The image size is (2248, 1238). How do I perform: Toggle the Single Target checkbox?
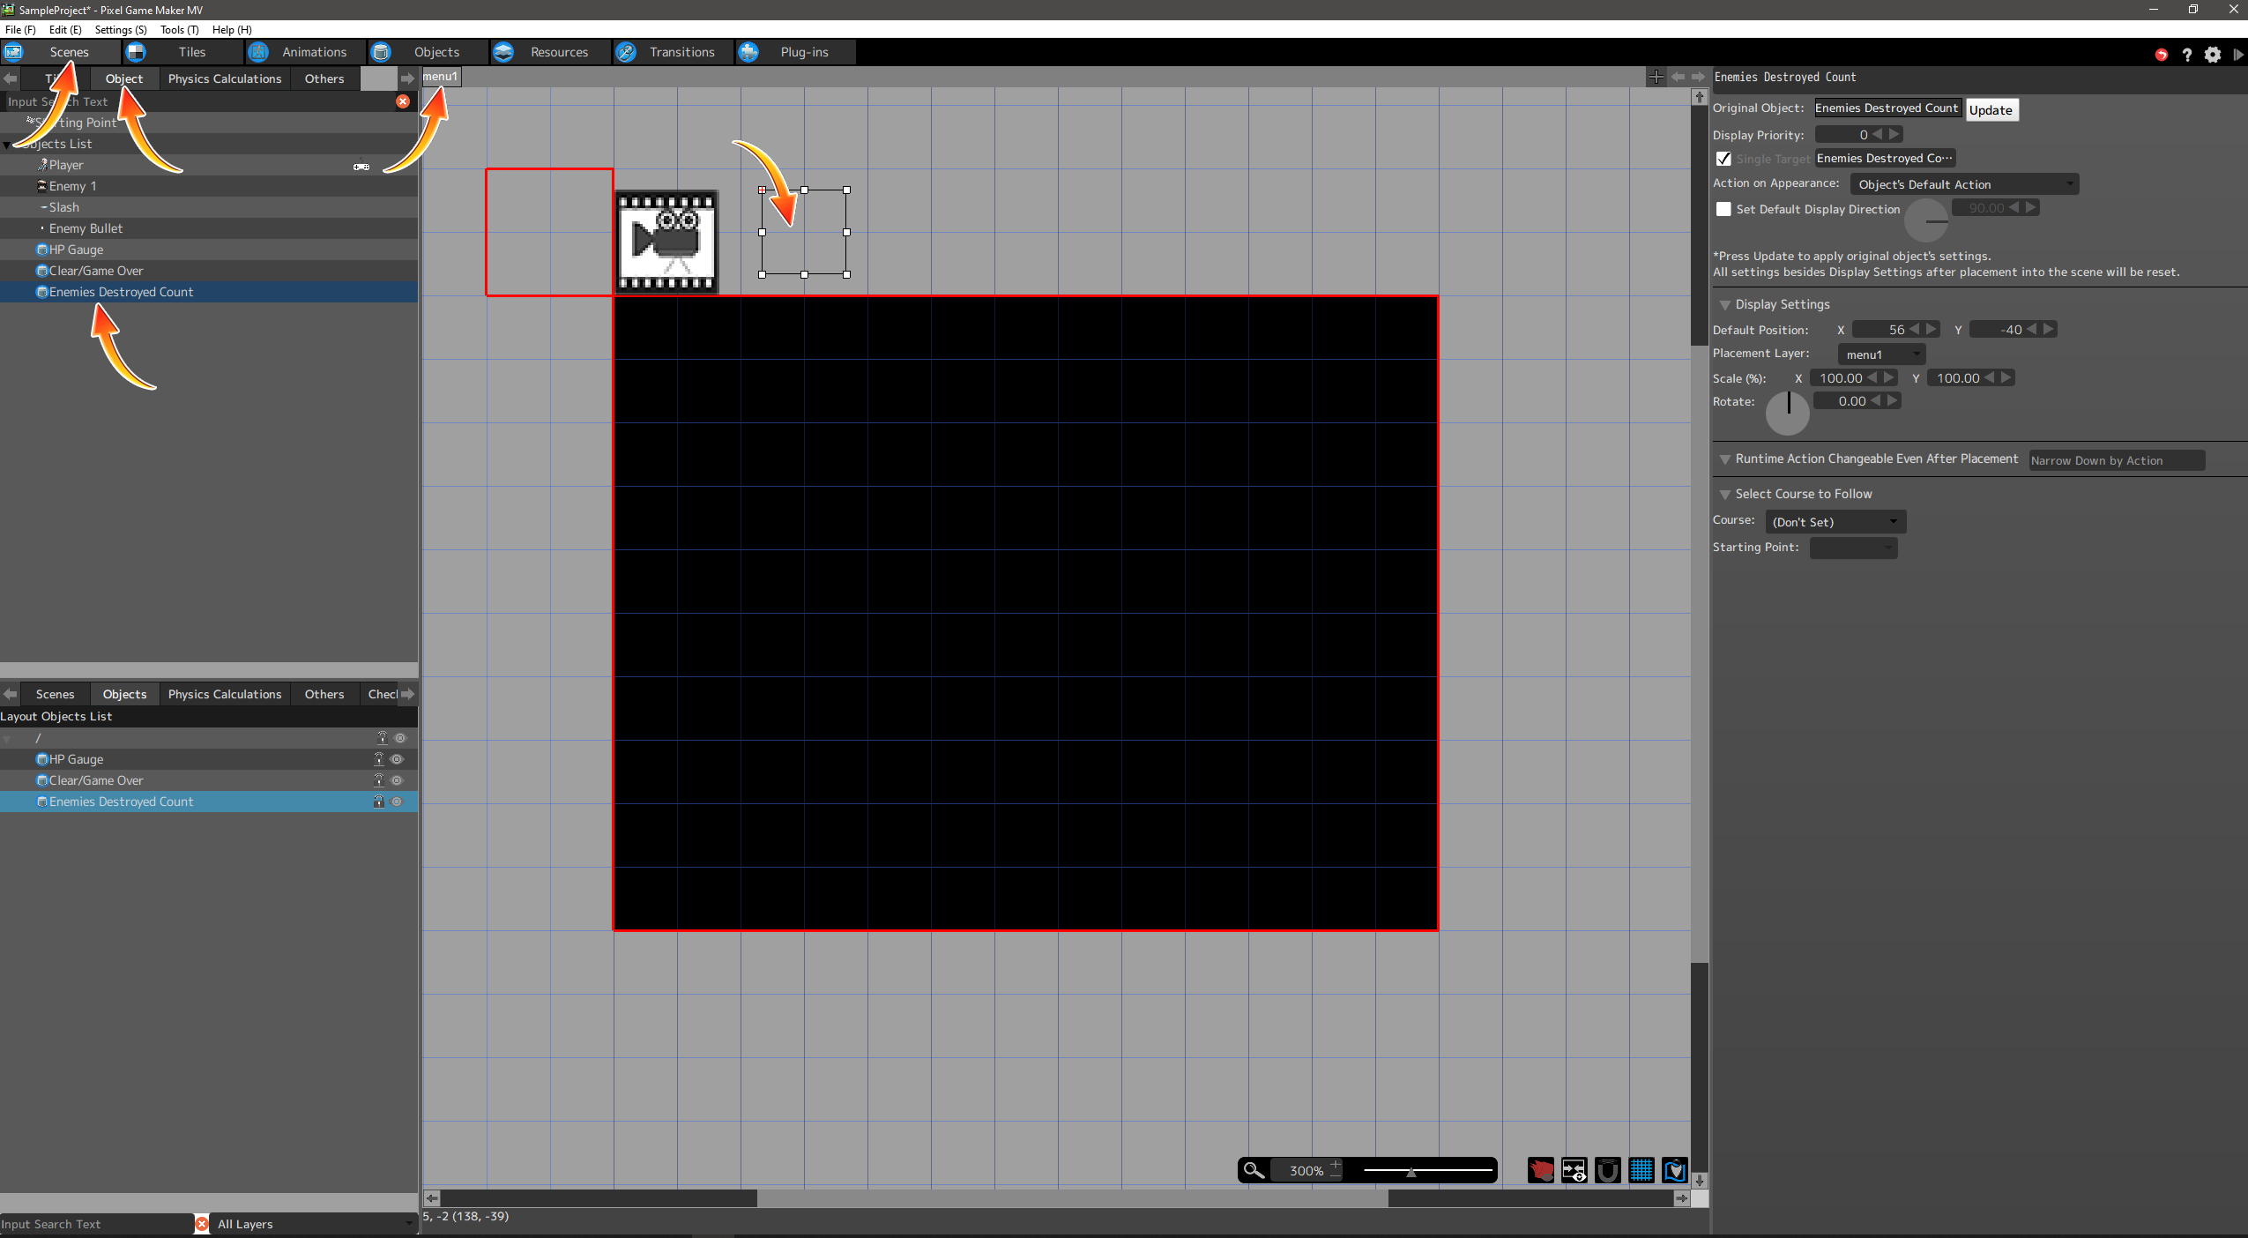[1723, 159]
